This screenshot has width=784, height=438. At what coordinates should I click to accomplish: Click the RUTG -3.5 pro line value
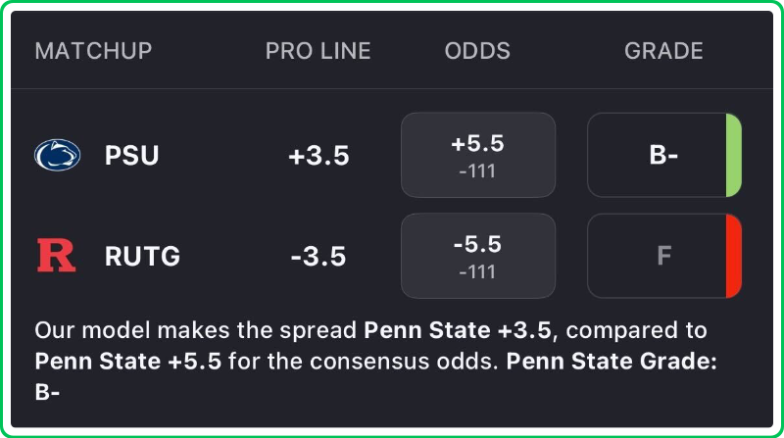[318, 257]
